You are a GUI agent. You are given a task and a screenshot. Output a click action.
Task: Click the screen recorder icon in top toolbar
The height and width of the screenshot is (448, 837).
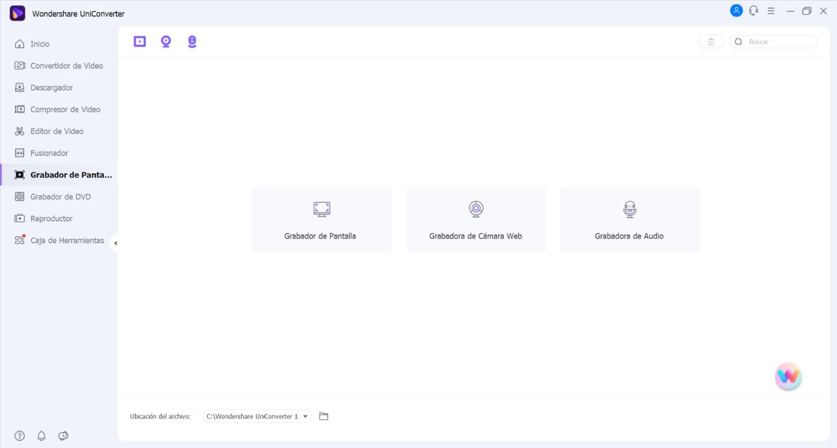point(140,41)
